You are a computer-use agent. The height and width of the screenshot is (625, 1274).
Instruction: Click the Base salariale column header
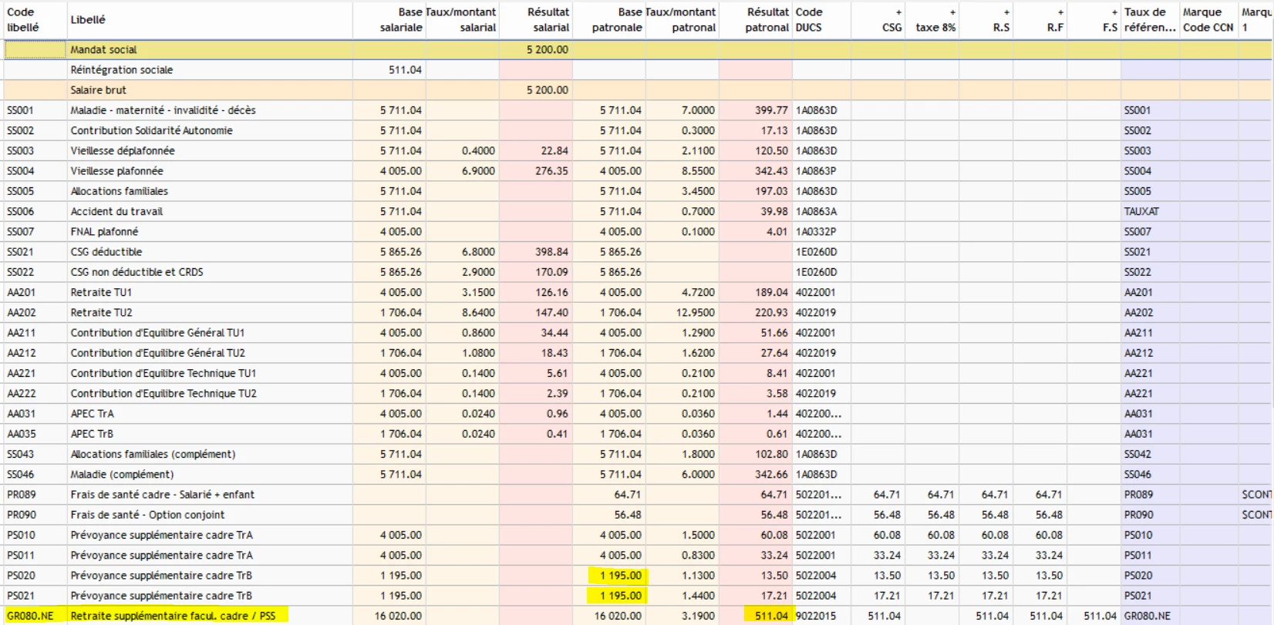pyautogui.click(x=400, y=20)
